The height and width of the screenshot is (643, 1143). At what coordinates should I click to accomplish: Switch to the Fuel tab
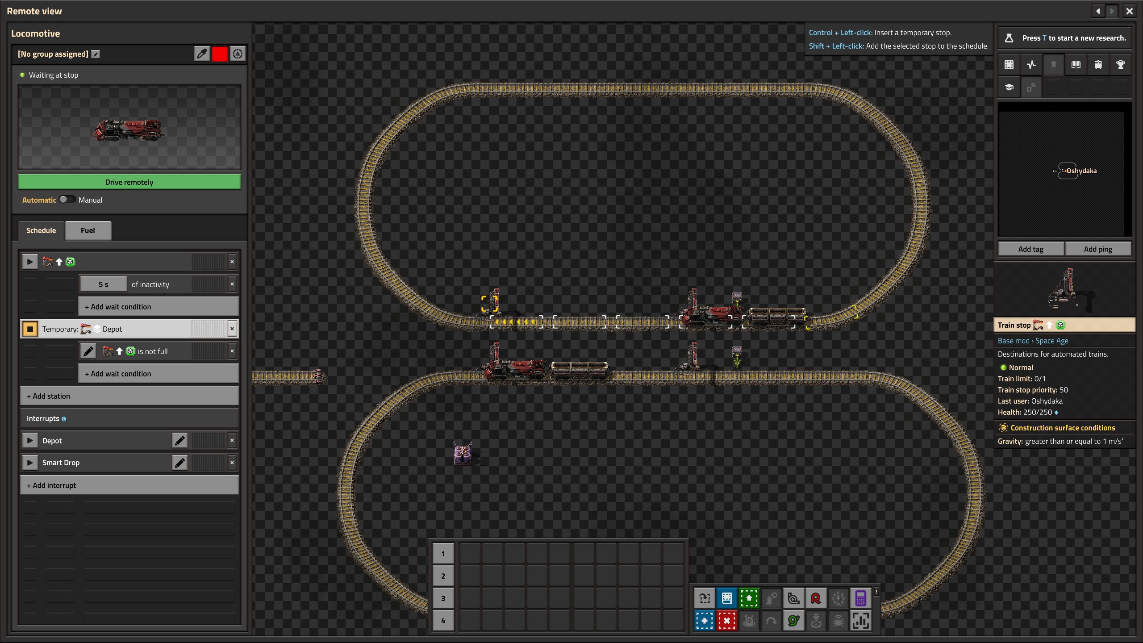pyautogui.click(x=88, y=231)
